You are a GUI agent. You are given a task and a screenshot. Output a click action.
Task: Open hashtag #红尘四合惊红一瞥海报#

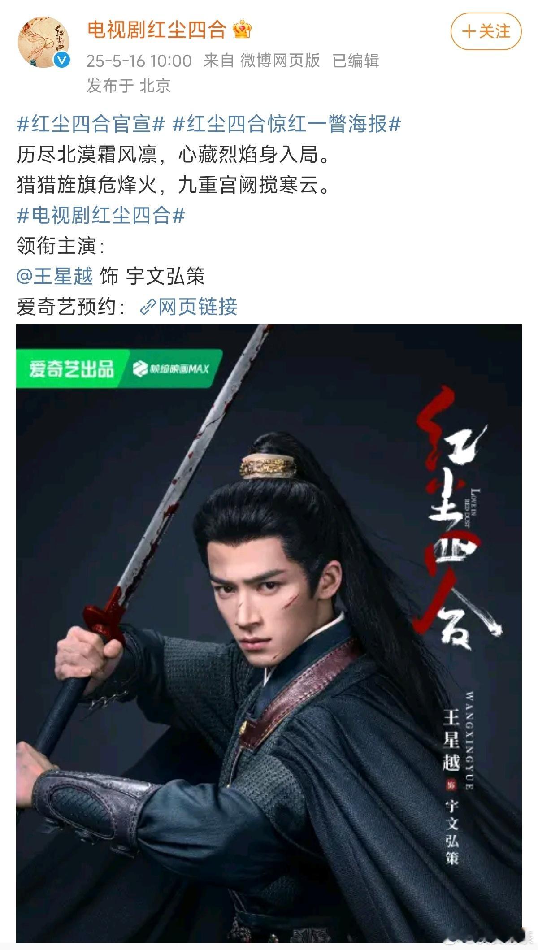286,124
